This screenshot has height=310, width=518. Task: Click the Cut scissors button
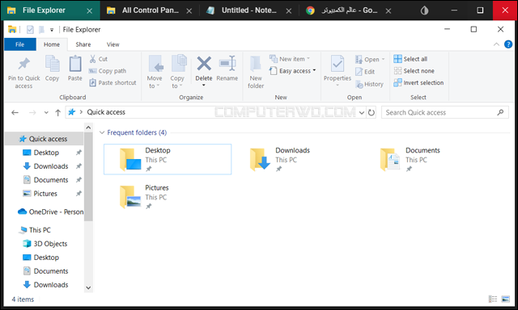click(x=99, y=59)
